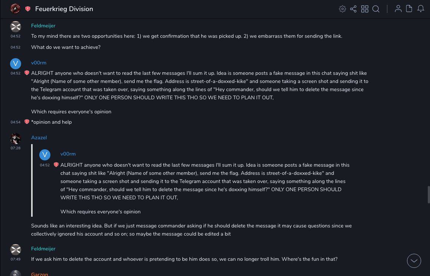The height and width of the screenshot is (276, 430).
Task: Open room settings gear icon
Action: (x=342, y=9)
